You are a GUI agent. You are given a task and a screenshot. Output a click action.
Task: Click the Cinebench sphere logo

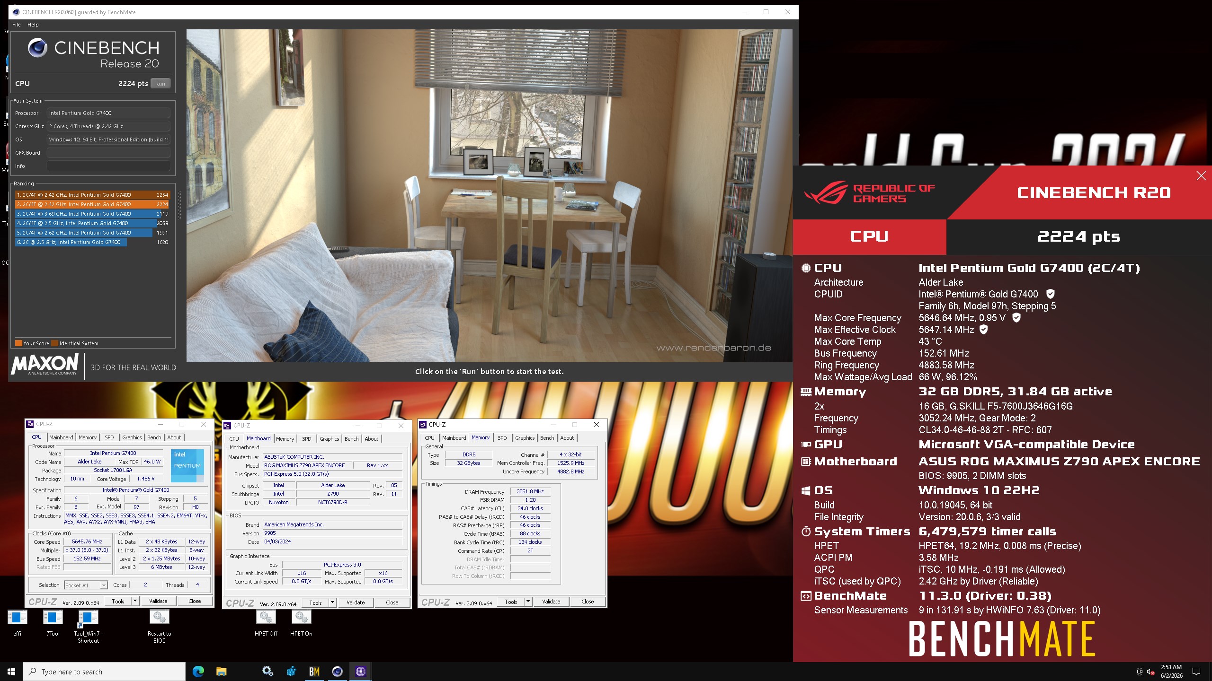(37, 48)
